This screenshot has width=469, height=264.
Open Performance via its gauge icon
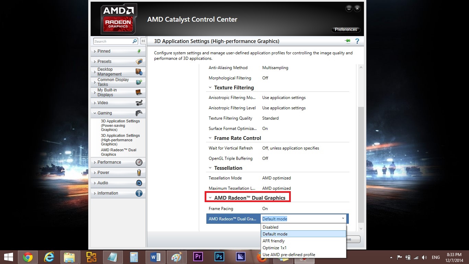click(139, 162)
